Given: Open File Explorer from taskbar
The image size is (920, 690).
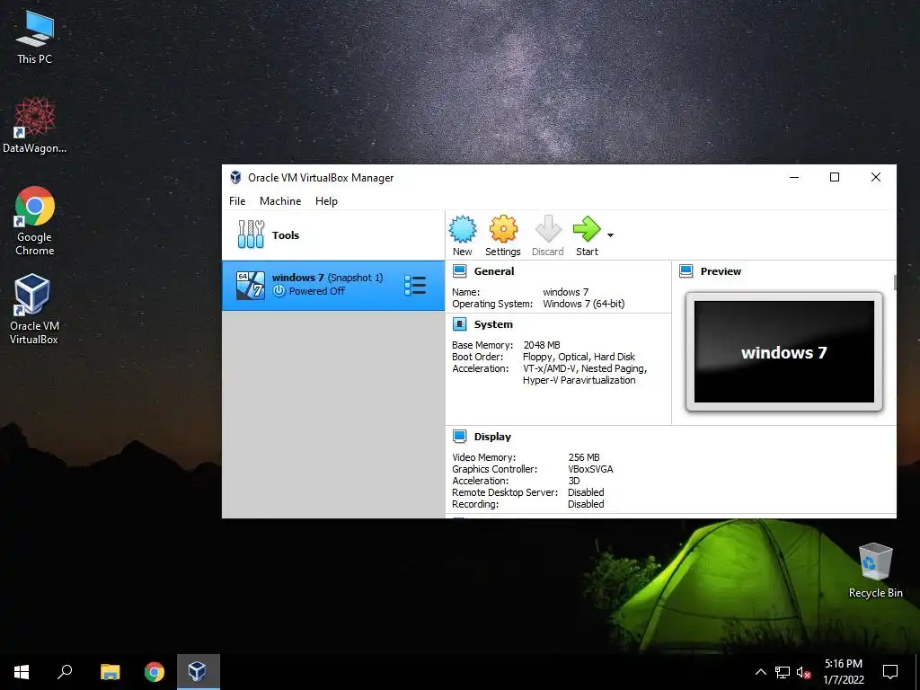Looking at the screenshot, I should pyautogui.click(x=110, y=672).
